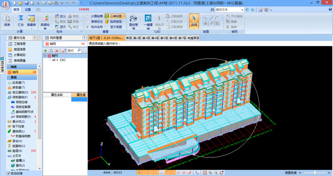Open the 查找文字 search combo box

(x=230, y=10)
